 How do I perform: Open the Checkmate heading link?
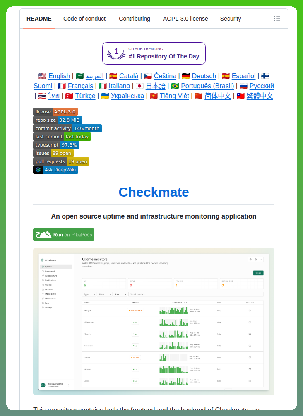(154, 192)
